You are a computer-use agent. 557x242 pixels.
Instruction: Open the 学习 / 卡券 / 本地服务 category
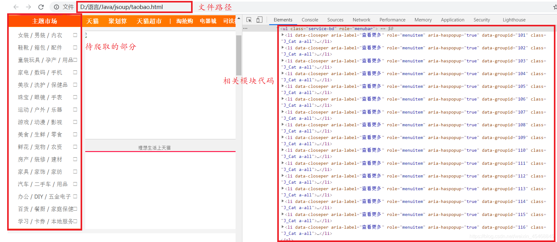pyautogui.click(x=45, y=222)
